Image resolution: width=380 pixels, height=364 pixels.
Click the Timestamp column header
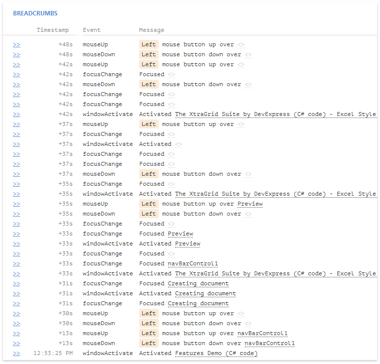[52, 30]
